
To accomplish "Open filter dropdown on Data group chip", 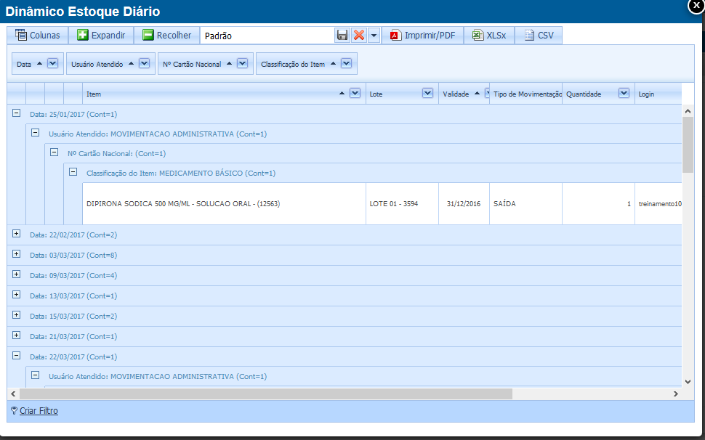I will point(52,63).
